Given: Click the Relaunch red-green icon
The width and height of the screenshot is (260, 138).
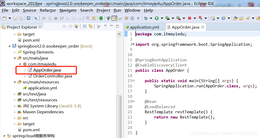Looking at the screenshot, I should click(201, 18).
